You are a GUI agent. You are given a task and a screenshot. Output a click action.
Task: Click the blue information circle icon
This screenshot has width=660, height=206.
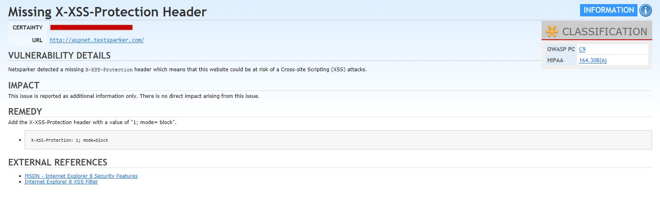point(646,10)
